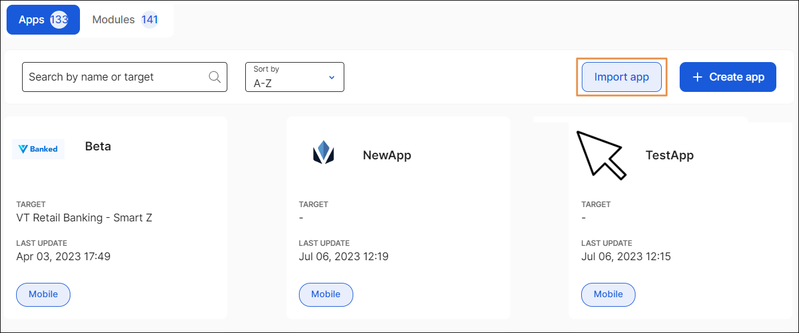The width and height of the screenshot is (799, 333).
Task: Select the VT Retail Banking target text
Action: point(84,218)
